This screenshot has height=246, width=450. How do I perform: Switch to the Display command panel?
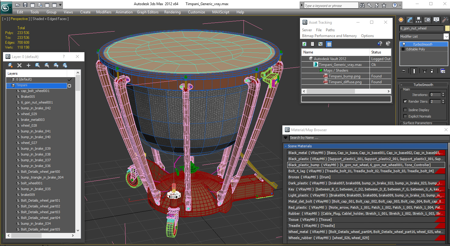pos(436,20)
